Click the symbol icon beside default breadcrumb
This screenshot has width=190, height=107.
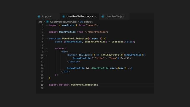(81, 22)
